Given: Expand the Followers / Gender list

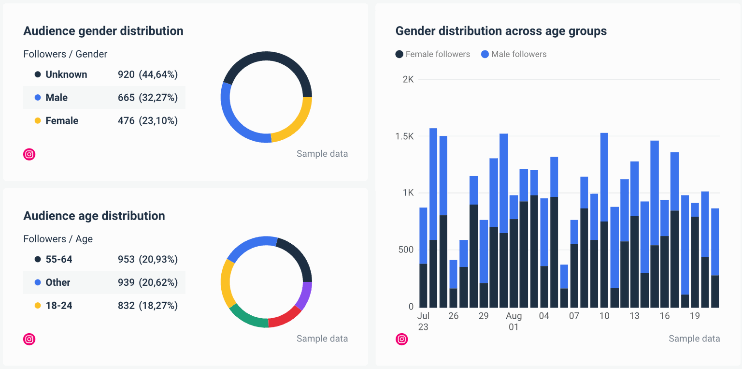Looking at the screenshot, I should [65, 54].
